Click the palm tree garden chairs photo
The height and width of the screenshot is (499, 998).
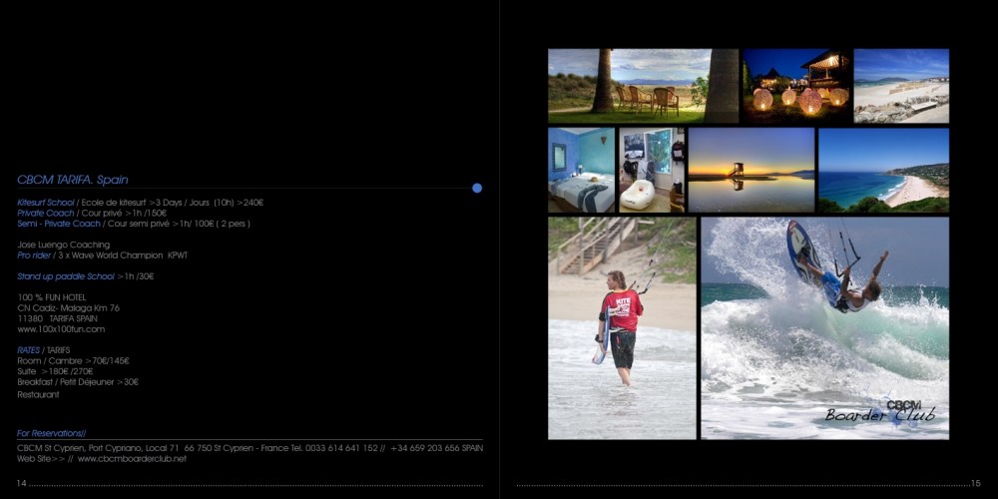(x=643, y=86)
